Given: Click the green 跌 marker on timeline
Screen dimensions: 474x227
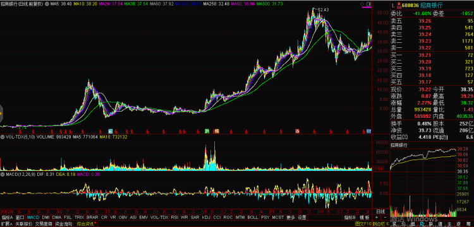Looking at the screenshot, I should click(207, 131).
